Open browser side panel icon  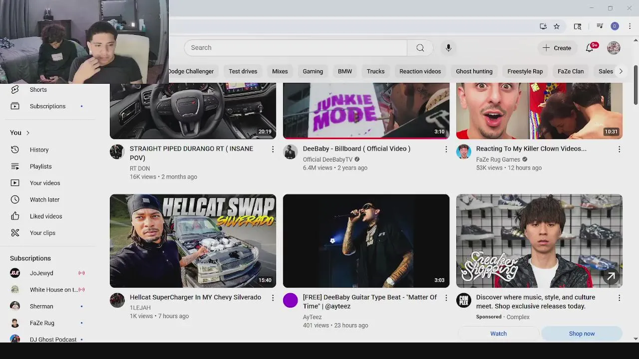(578, 26)
